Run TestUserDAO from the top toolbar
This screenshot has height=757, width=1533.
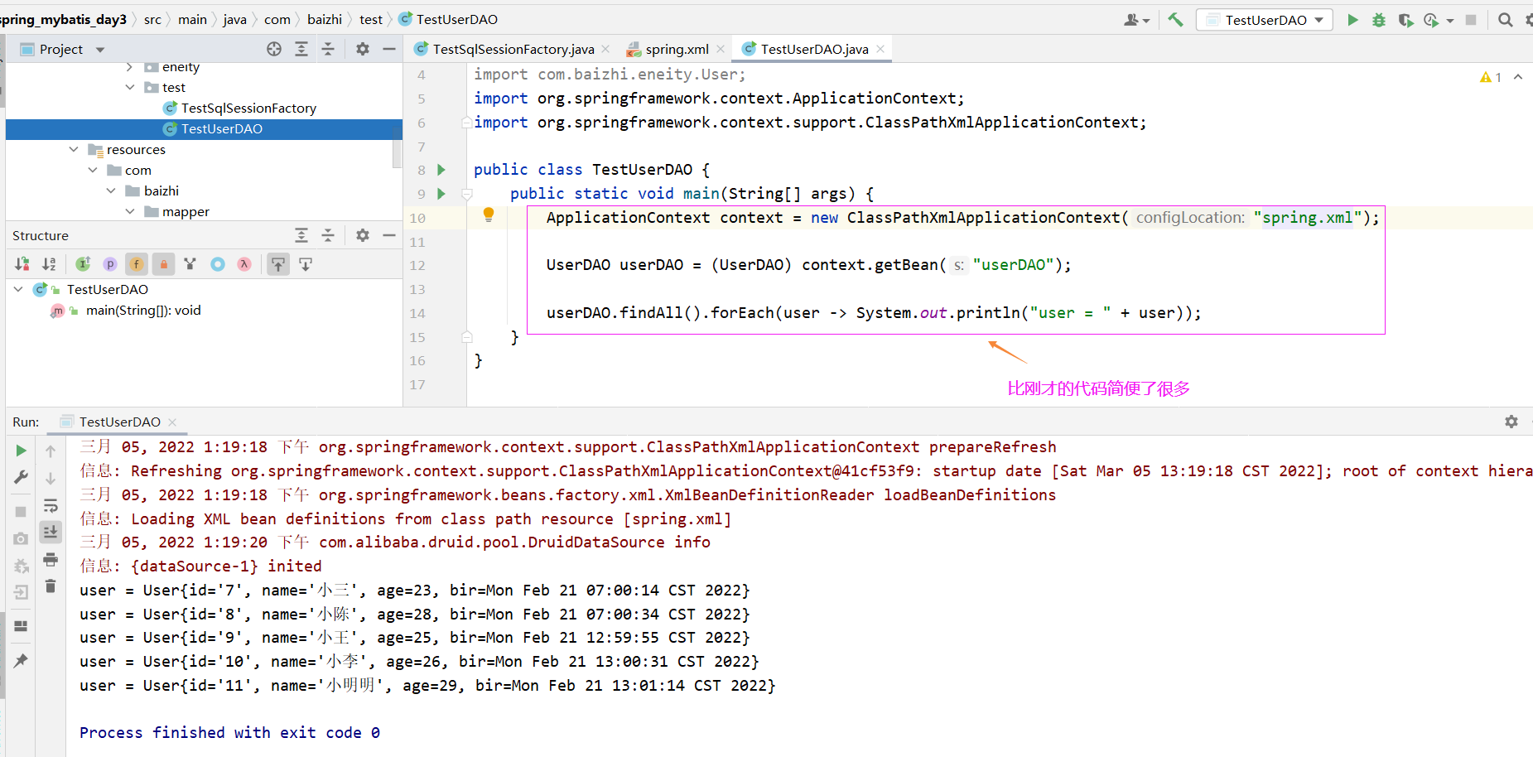tap(1352, 20)
